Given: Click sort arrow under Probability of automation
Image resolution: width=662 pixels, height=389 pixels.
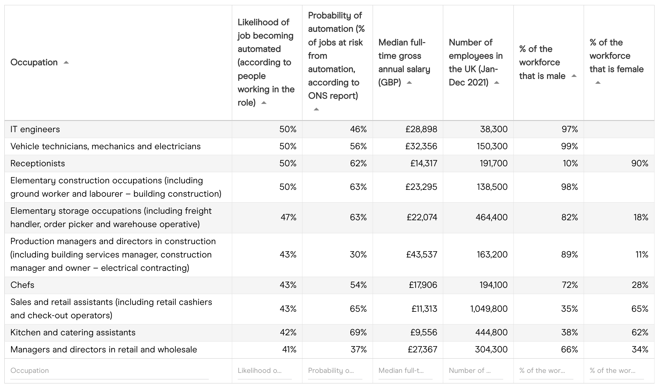Looking at the screenshot, I should pos(316,109).
